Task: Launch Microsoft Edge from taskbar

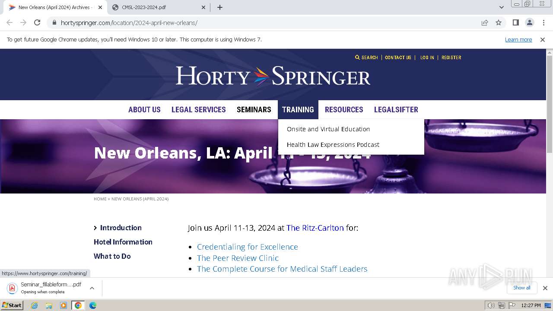Action: pyautogui.click(x=92, y=305)
